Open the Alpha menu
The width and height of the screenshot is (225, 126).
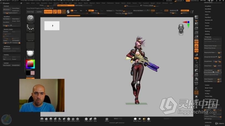tap(28, 3)
